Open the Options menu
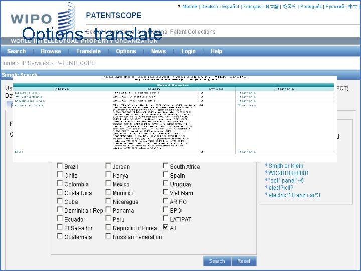This screenshot has width=361, height=271. (126, 51)
